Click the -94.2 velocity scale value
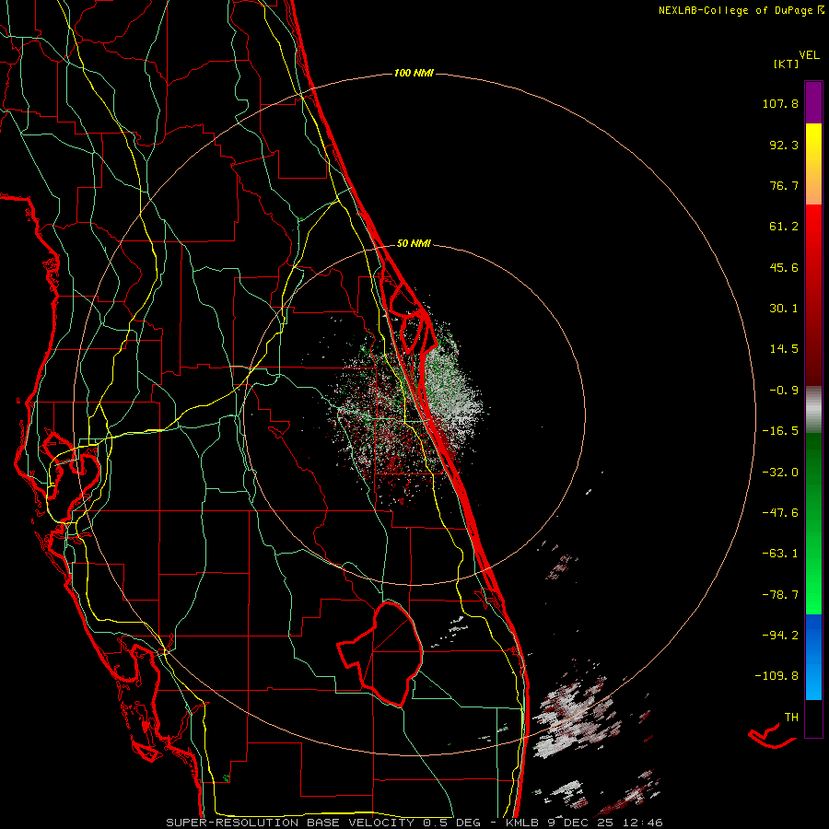The image size is (829, 829). tap(780, 635)
